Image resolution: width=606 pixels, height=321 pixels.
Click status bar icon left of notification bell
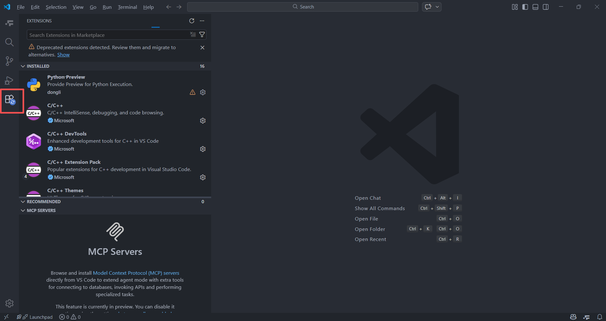point(586,317)
